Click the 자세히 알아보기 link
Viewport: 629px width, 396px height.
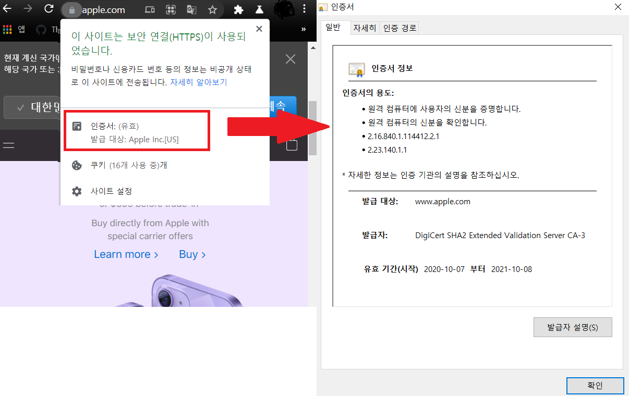coord(199,82)
